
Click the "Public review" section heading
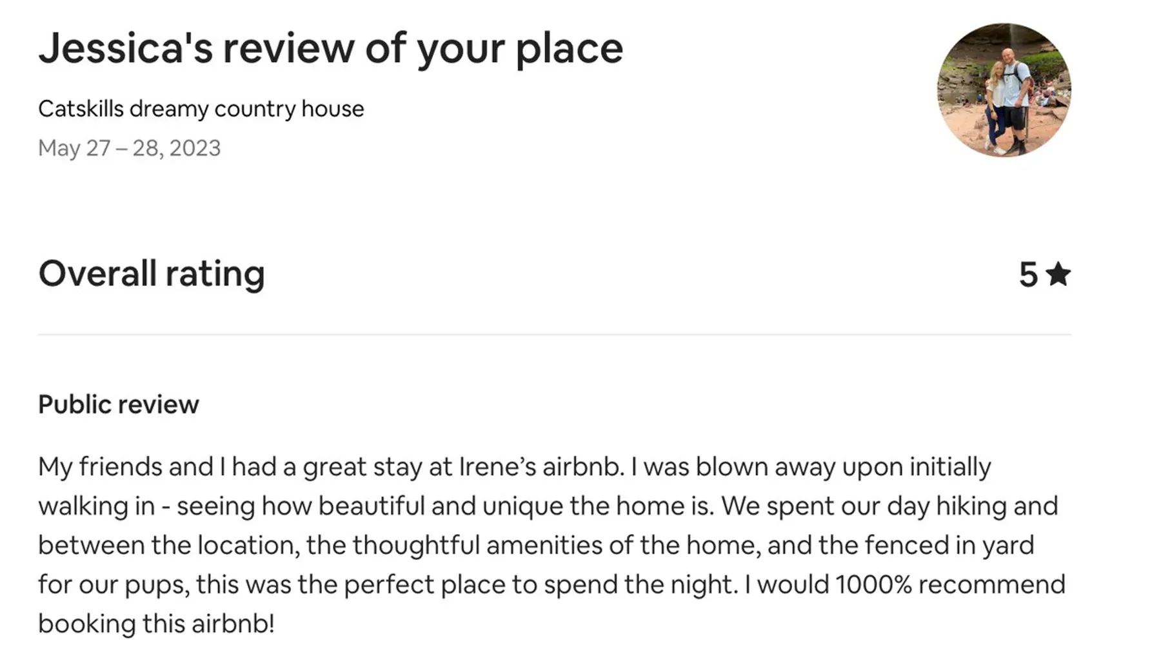(119, 405)
